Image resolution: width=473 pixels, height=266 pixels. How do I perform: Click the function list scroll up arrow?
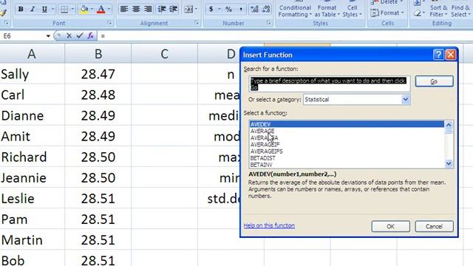pyautogui.click(x=449, y=125)
